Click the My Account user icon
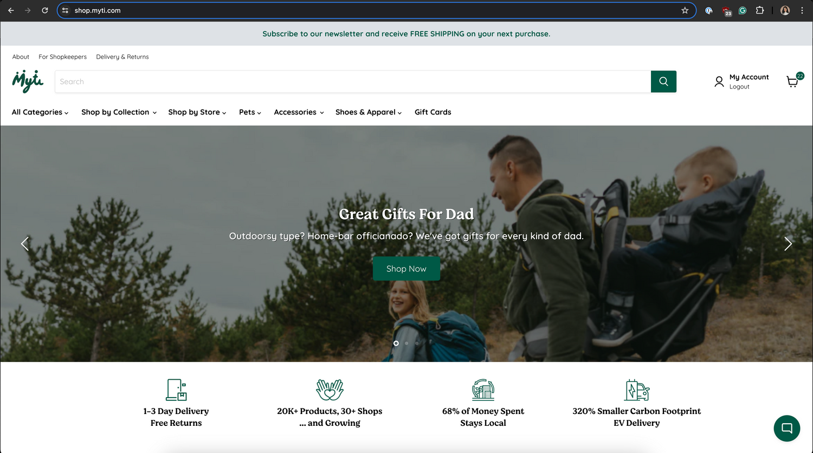813x453 pixels. click(x=719, y=81)
